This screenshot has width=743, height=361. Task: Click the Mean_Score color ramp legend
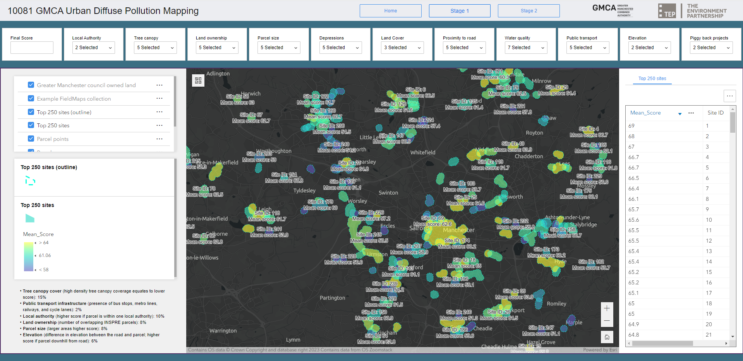pyautogui.click(x=29, y=257)
